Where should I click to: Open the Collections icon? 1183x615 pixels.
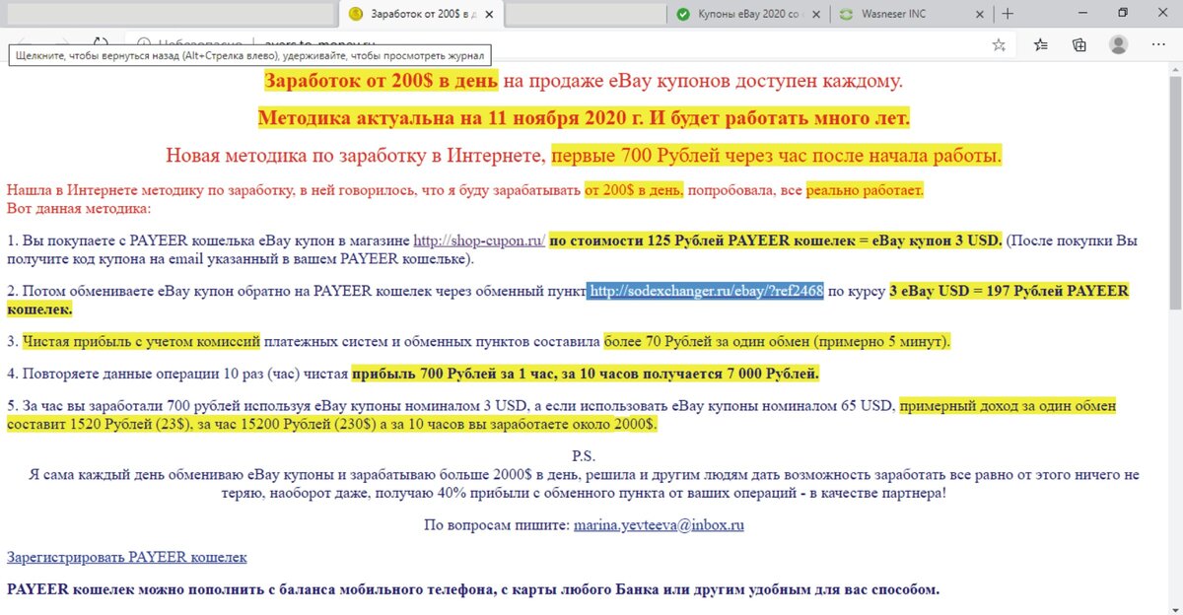(x=1079, y=44)
